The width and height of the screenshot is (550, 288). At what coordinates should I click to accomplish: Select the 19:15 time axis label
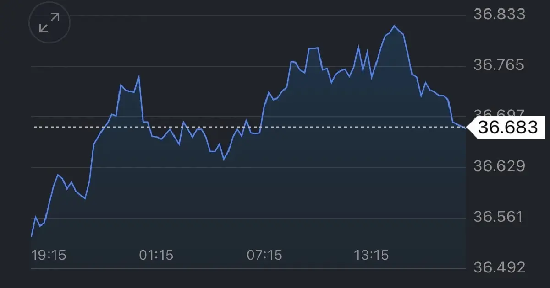(x=49, y=255)
